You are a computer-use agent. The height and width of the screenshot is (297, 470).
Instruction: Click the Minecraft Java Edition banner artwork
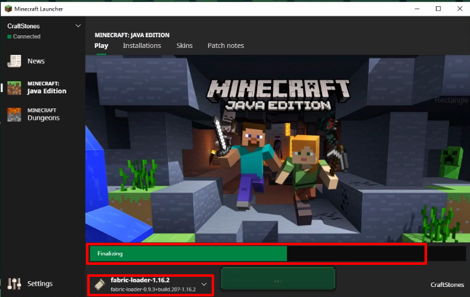[277, 149]
